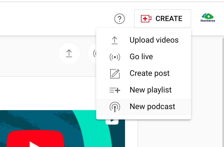Click the upload arrow icon in the menu

point(115,40)
